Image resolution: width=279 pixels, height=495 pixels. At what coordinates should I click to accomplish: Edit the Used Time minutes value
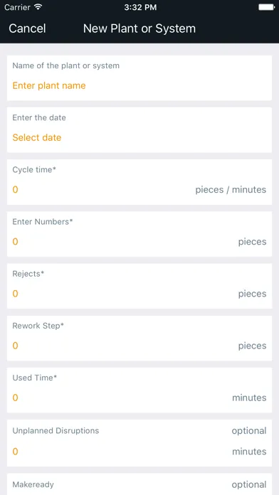click(139, 390)
